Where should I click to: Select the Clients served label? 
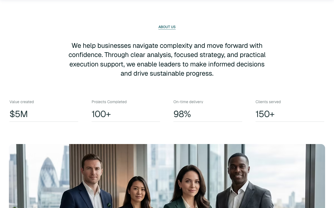pyautogui.click(x=268, y=102)
